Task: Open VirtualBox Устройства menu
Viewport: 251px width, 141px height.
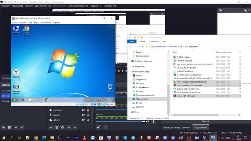Action: (45, 23)
